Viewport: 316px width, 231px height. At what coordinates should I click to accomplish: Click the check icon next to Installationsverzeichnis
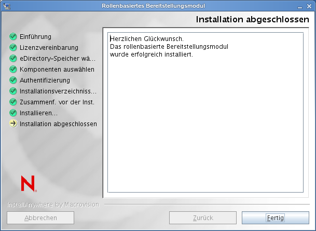(13, 91)
